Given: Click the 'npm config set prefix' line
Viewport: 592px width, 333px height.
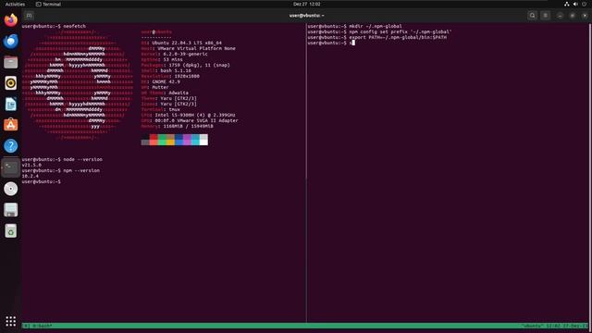Looking at the screenshot, I should click(x=379, y=31).
